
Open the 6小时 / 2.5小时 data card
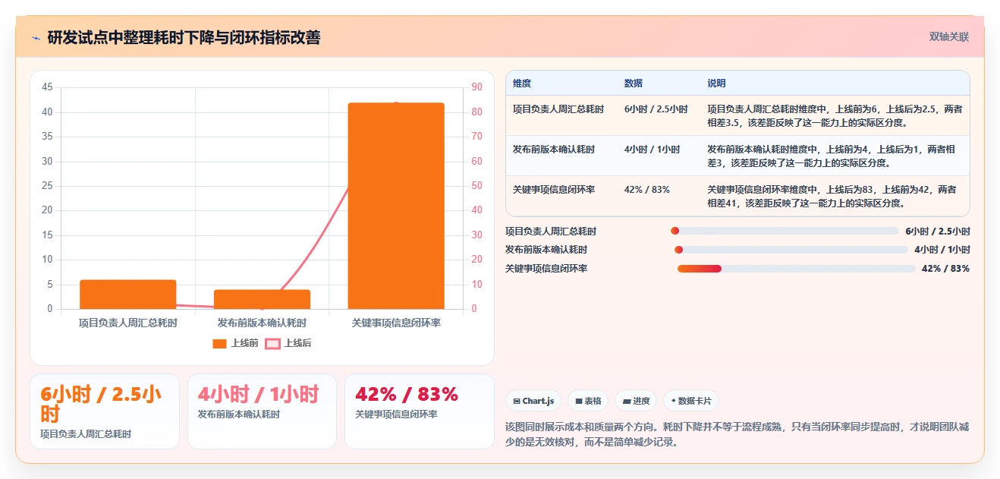point(105,411)
